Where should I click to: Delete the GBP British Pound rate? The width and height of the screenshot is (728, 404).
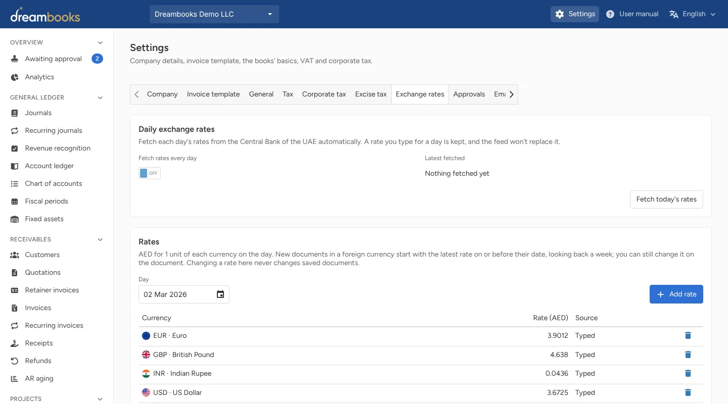coord(688,355)
